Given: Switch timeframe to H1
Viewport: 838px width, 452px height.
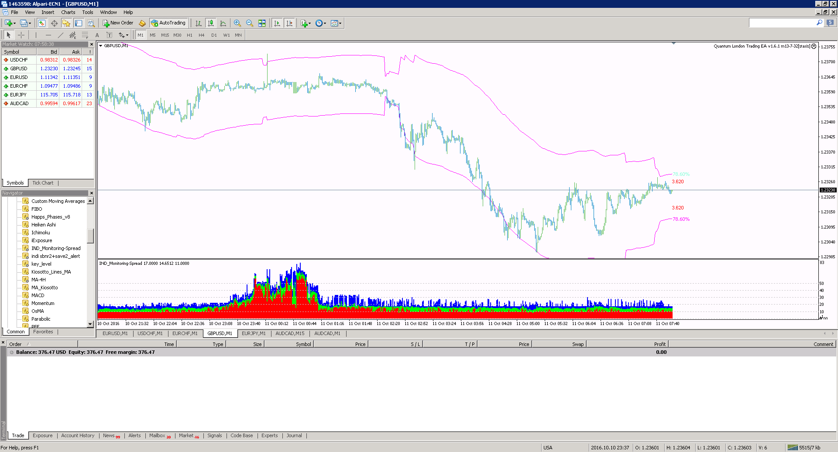Looking at the screenshot, I should pos(189,35).
